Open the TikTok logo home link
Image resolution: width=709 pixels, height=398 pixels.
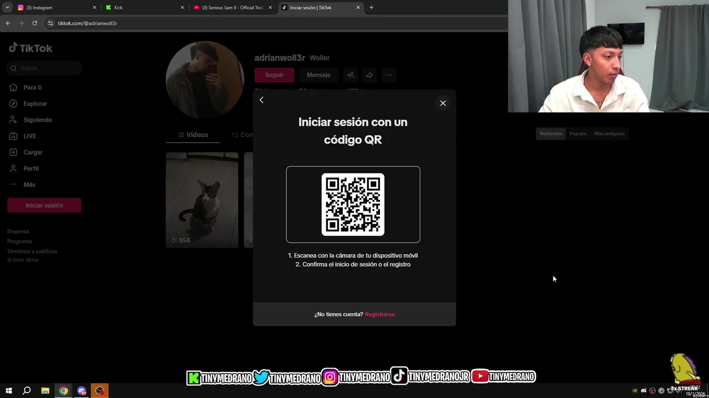(x=30, y=48)
